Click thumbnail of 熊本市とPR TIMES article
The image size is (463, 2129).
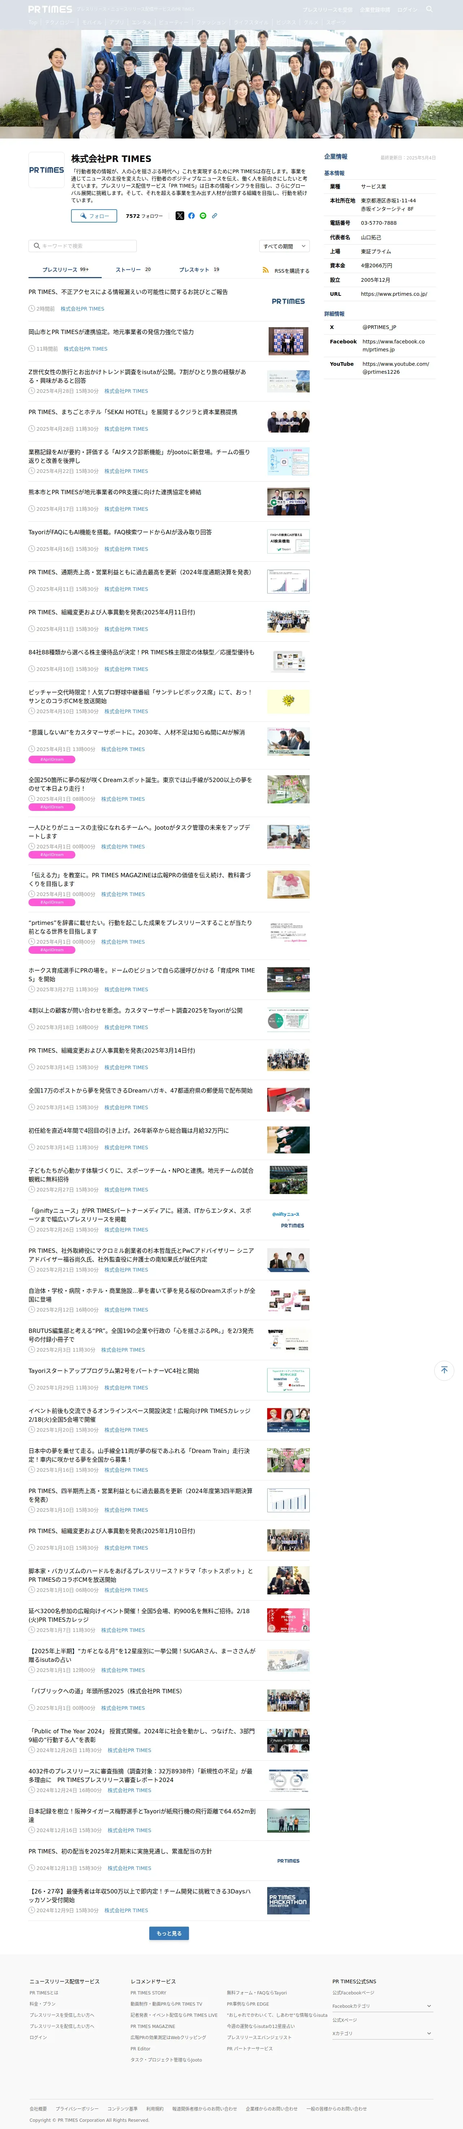point(288,502)
